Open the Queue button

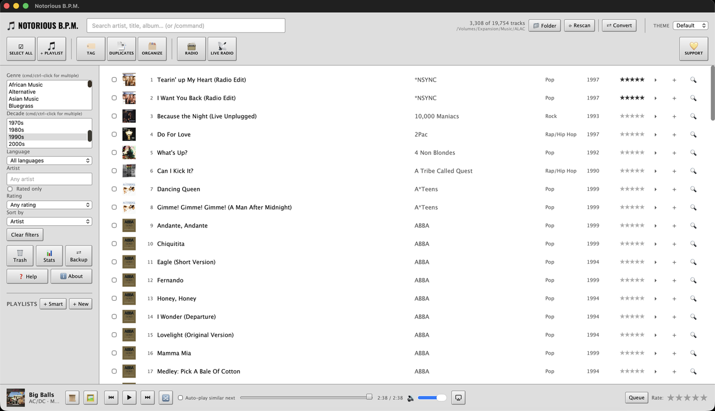click(x=637, y=398)
